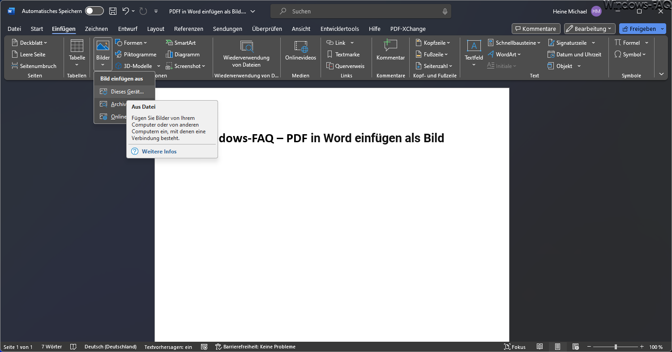
Task: Click the zoom out minus button
Action: [x=589, y=347]
